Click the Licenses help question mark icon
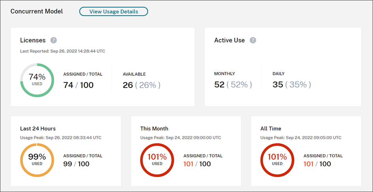Image resolution: width=373 pixels, height=192 pixels. pos(54,40)
